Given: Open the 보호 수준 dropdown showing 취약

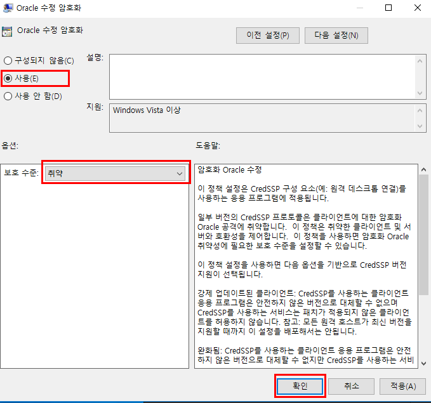Looking at the screenshot, I should (115, 173).
